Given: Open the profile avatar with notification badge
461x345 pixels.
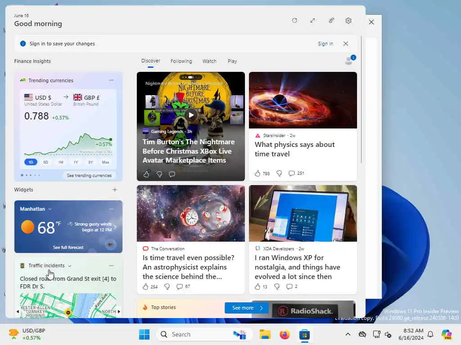Looking at the screenshot, I should click(350, 60).
